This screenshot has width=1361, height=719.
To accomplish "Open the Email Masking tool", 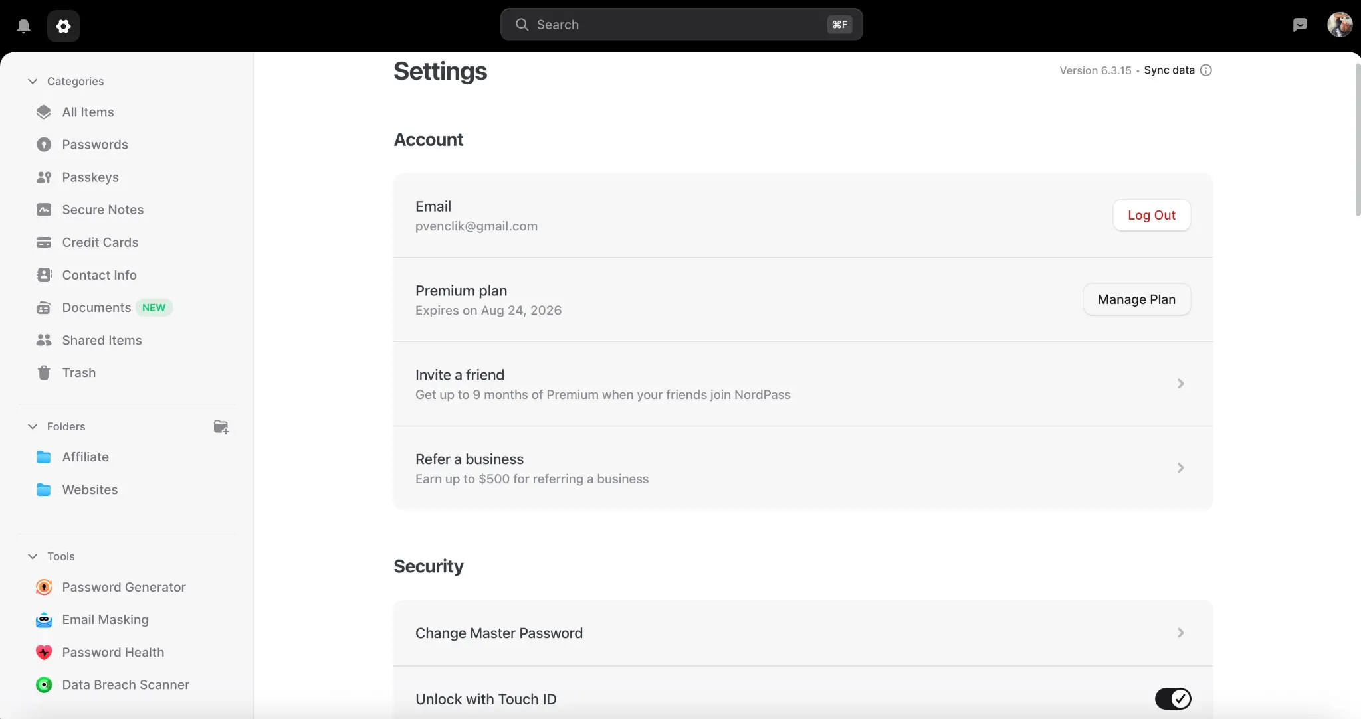I will (x=105, y=619).
